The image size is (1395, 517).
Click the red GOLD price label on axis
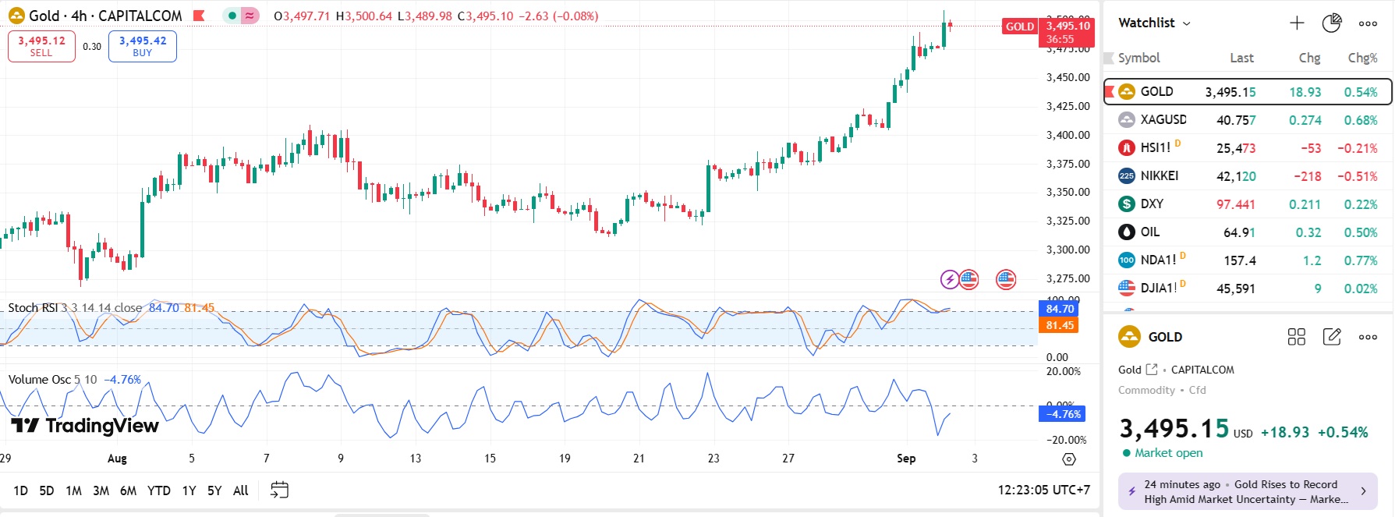coord(1019,27)
